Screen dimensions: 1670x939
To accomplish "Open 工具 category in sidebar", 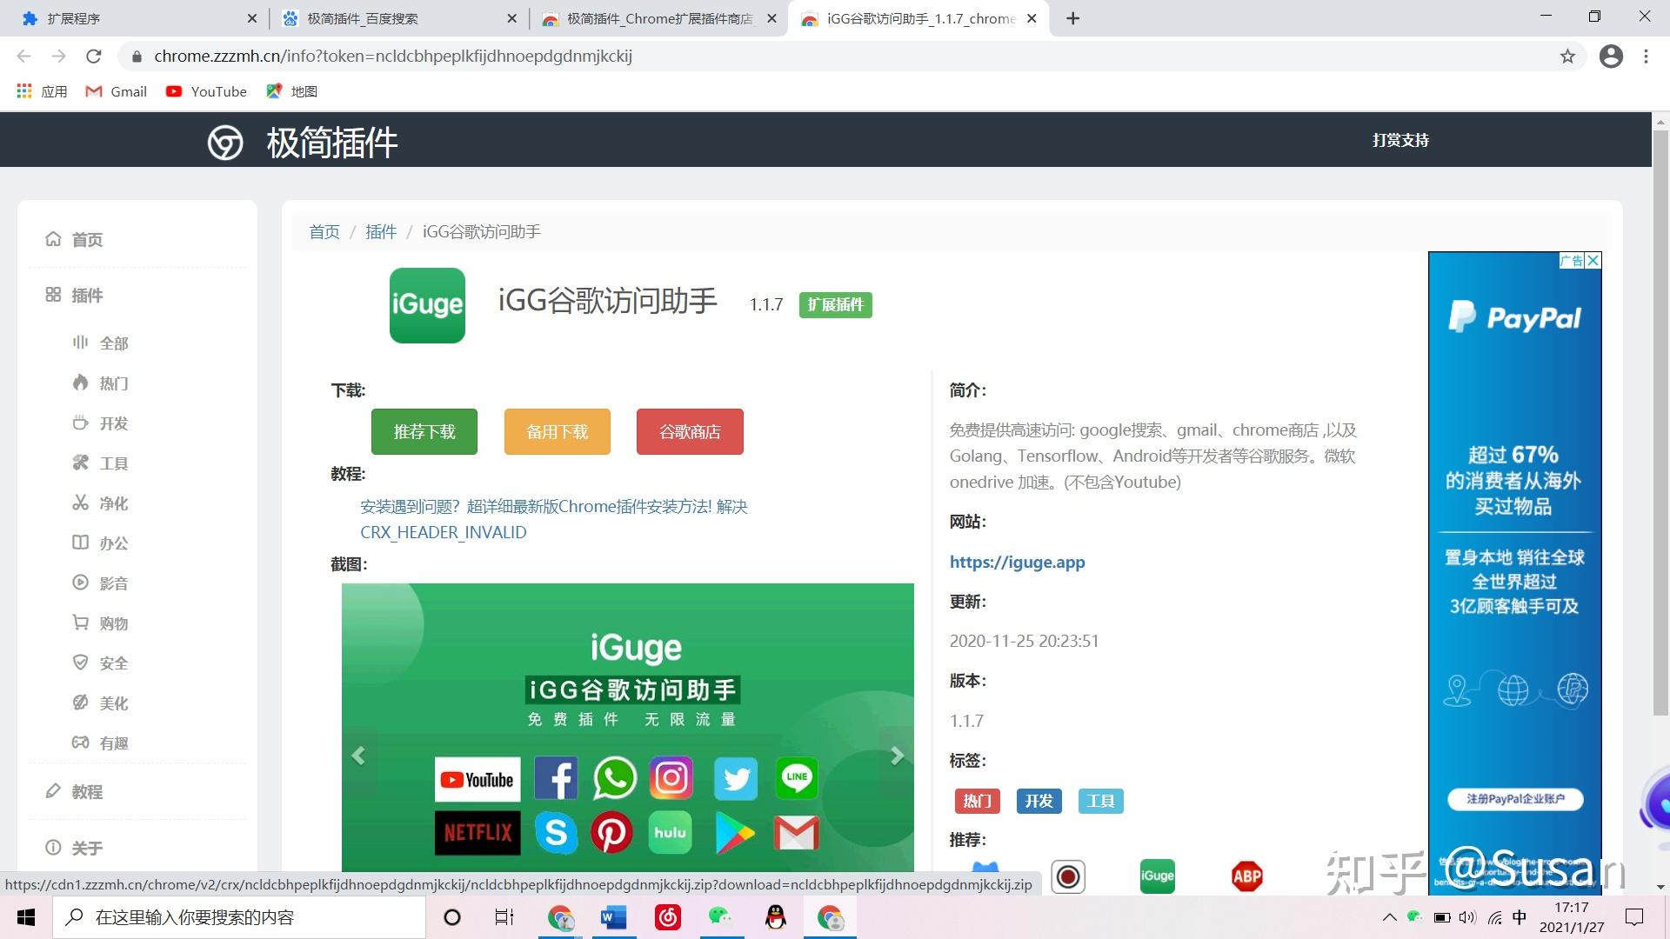I will pyautogui.click(x=100, y=463).
